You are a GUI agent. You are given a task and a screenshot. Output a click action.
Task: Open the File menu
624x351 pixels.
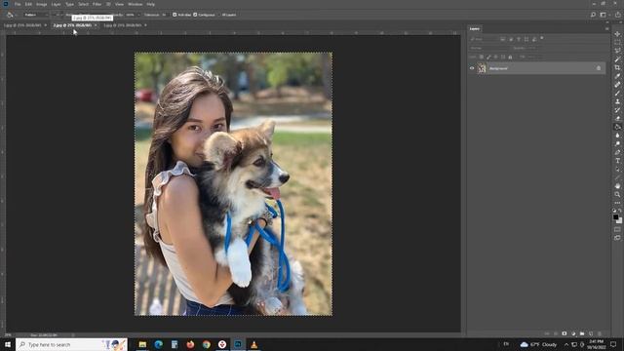tap(18, 4)
